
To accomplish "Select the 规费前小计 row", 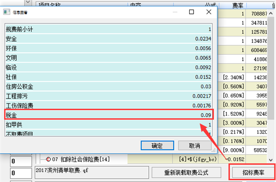I will pyautogui.click(x=109, y=29).
